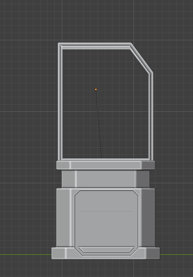Select the narrow neck section of pedestal
The image size is (193, 277).
pyautogui.click(x=106, y=179)
